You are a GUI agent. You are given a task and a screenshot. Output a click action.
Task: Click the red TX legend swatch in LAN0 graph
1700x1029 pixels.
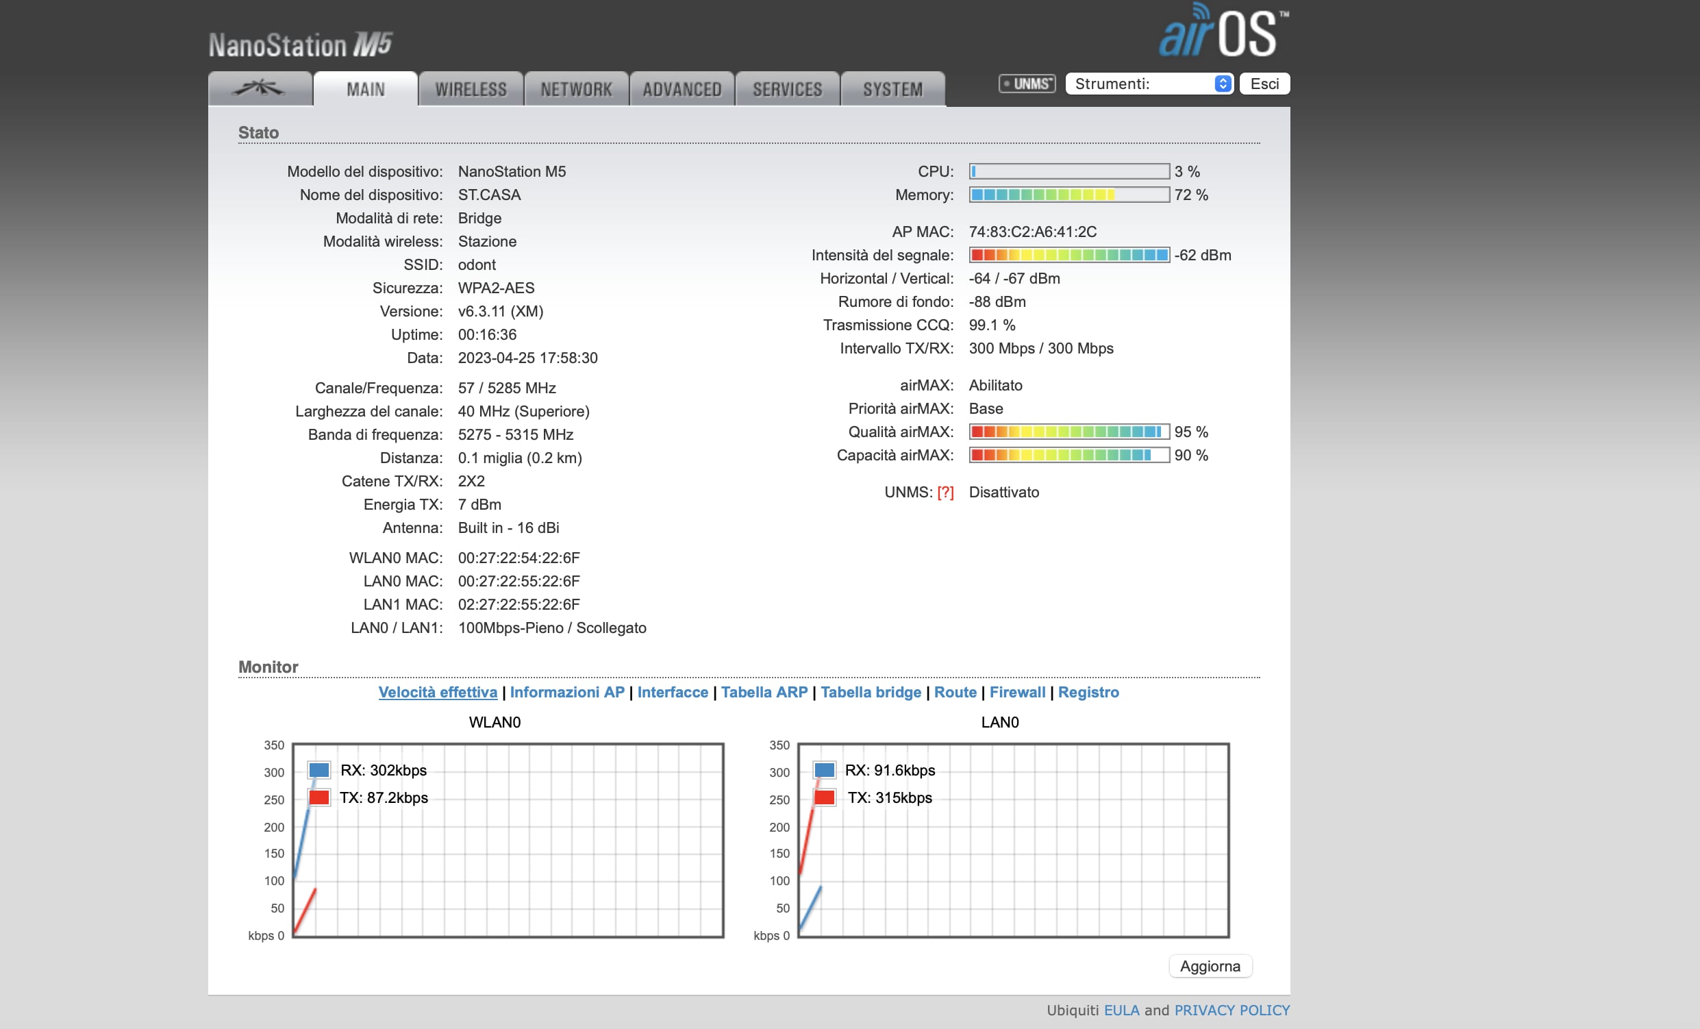click(825, 797)
